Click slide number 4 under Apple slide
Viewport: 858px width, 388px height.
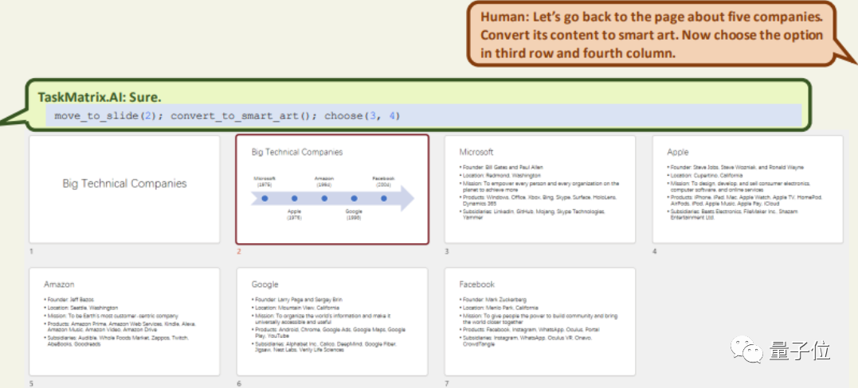point(654,251)
